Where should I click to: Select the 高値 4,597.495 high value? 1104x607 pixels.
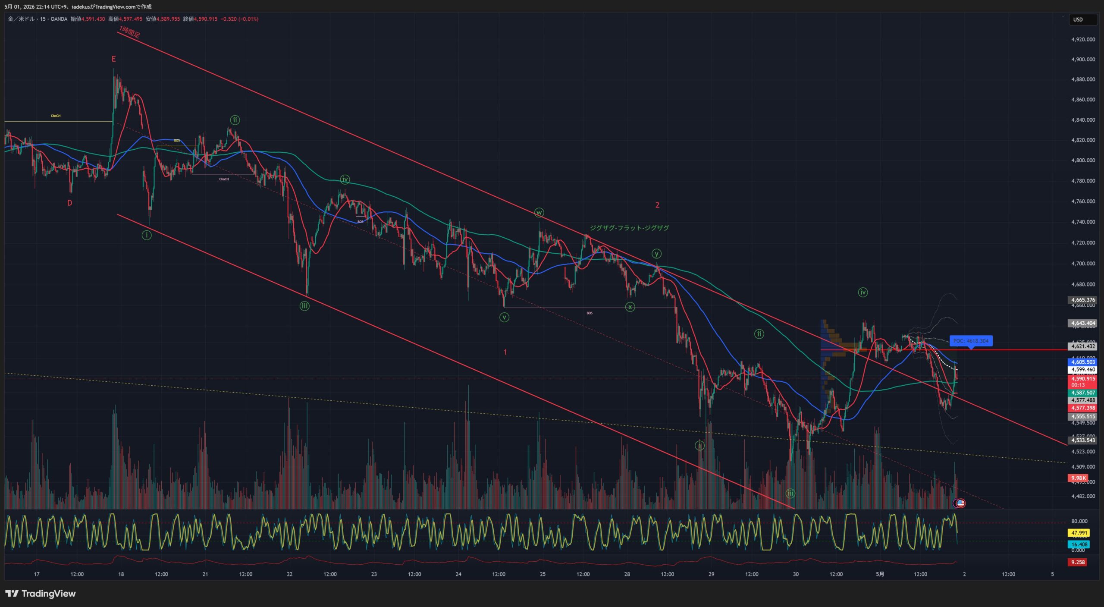tap(125, 19)
